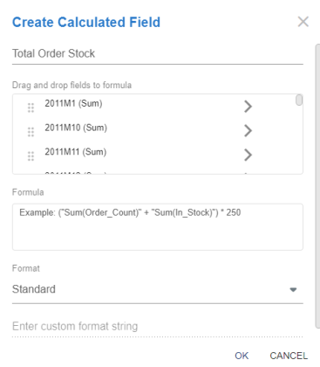Expand the chevron for 2011M11 (Sum)
Screen dimensions: 320x367
(248, 155)
